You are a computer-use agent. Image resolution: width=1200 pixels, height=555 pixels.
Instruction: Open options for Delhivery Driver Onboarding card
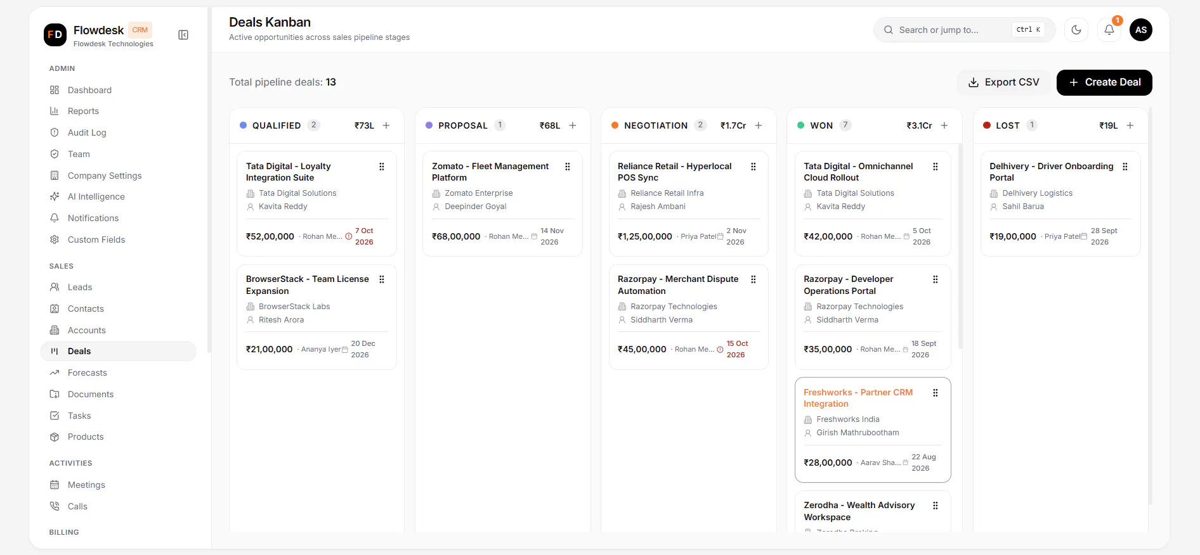pos(1125,167)
